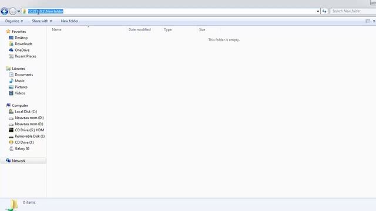376x211 pixels.
Task: Open the Share with menu
Action: click(42, 21)
